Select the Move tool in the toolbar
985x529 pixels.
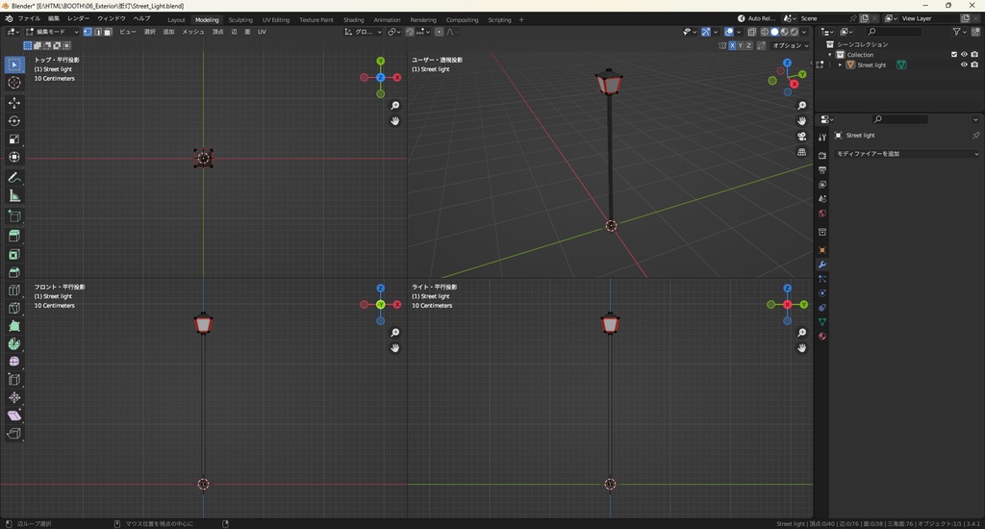tap(14, 103)
